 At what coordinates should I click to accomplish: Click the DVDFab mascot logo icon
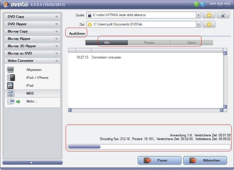[x=6, y=4]
